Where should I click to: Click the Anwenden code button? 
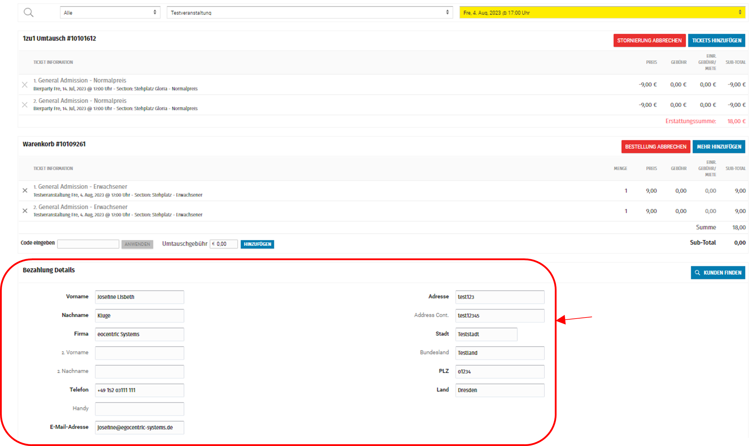[137, 244]
